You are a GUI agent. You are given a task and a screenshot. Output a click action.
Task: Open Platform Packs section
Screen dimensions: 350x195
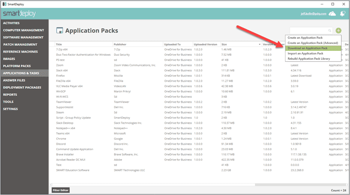(16, 66)
